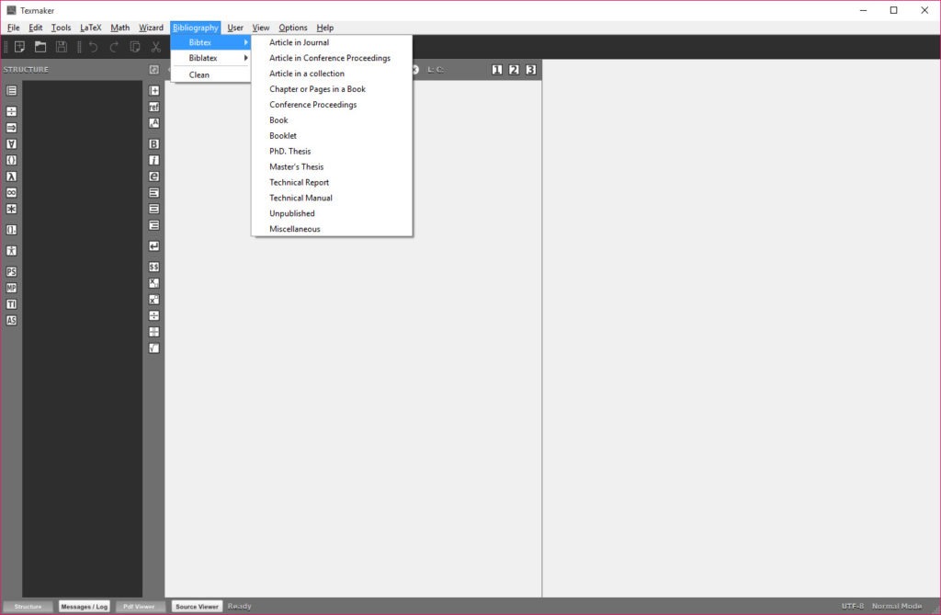The height and width of the screenshot is (615, 941).
Task: Select Chapter or Pages in a Book
Action: (x=332, y=89)
